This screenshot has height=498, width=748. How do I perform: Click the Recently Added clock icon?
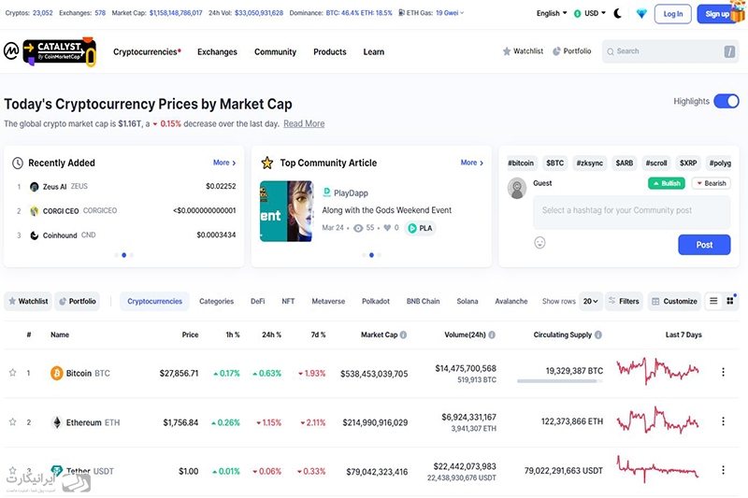point(18,163)
